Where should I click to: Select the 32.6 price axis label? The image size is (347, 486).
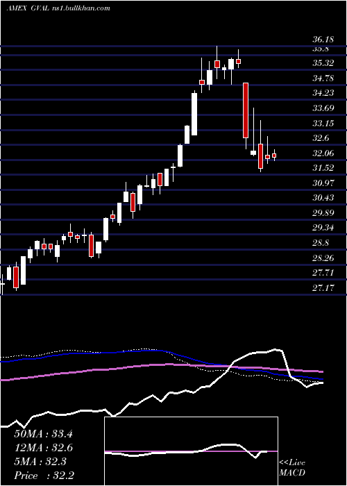point(321,138)
